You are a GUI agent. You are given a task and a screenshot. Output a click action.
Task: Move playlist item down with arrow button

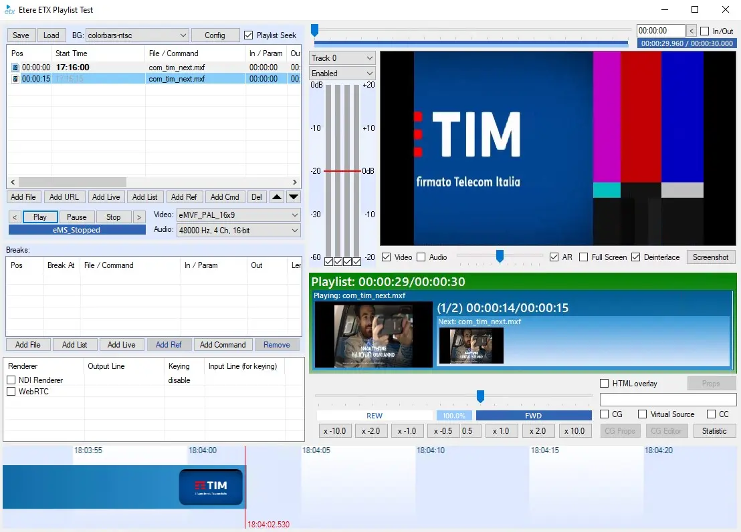(294, 197)
